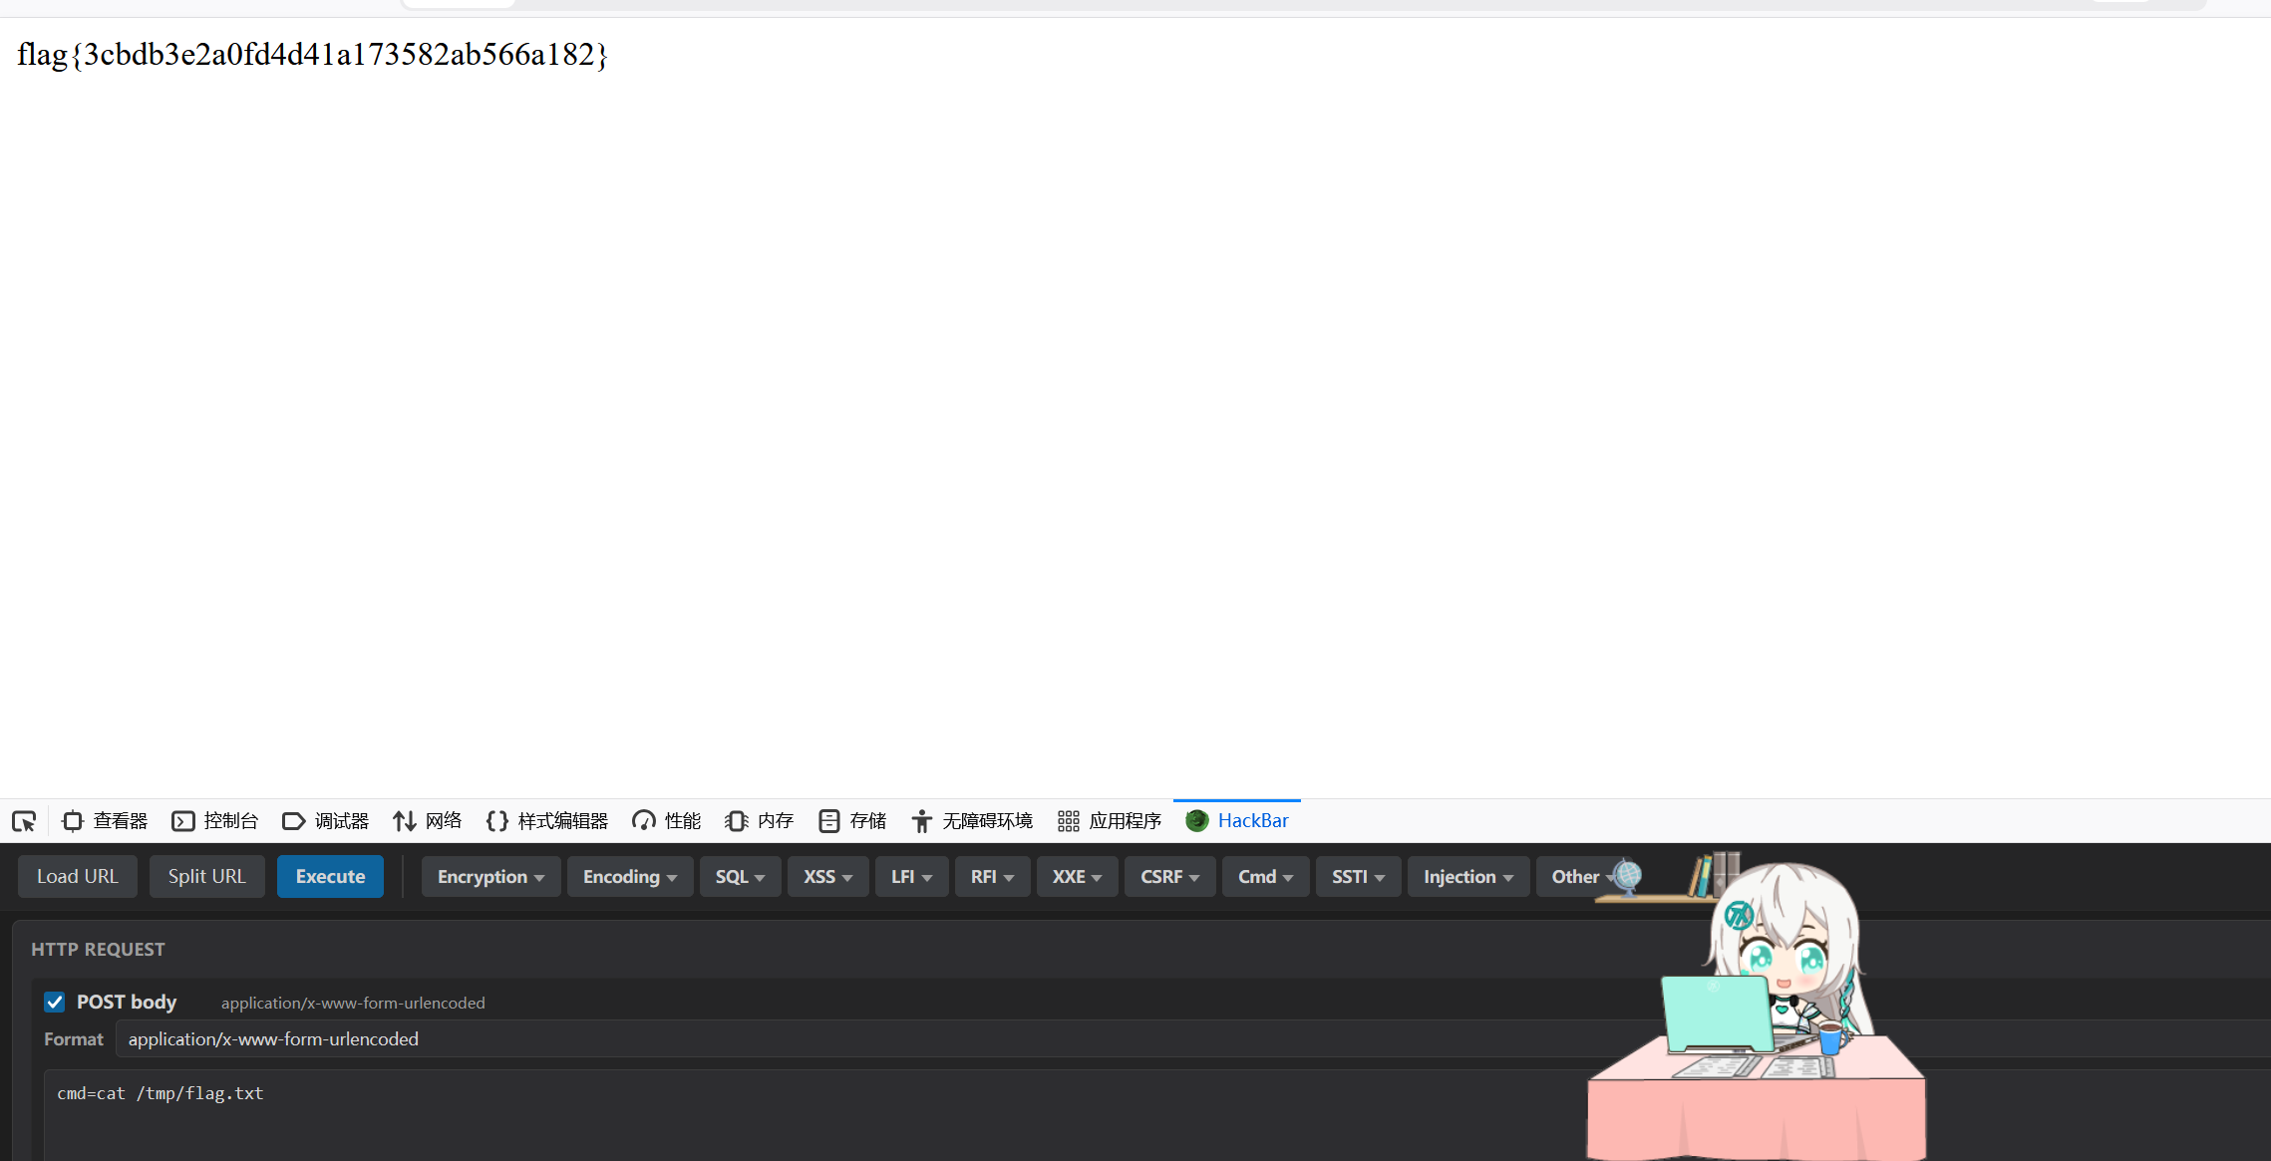Expand the Encryption dropdown
2271x1161 pixels.
point(490,877)
